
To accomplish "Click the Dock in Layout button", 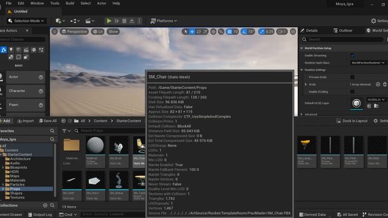I will click(352, 121).
